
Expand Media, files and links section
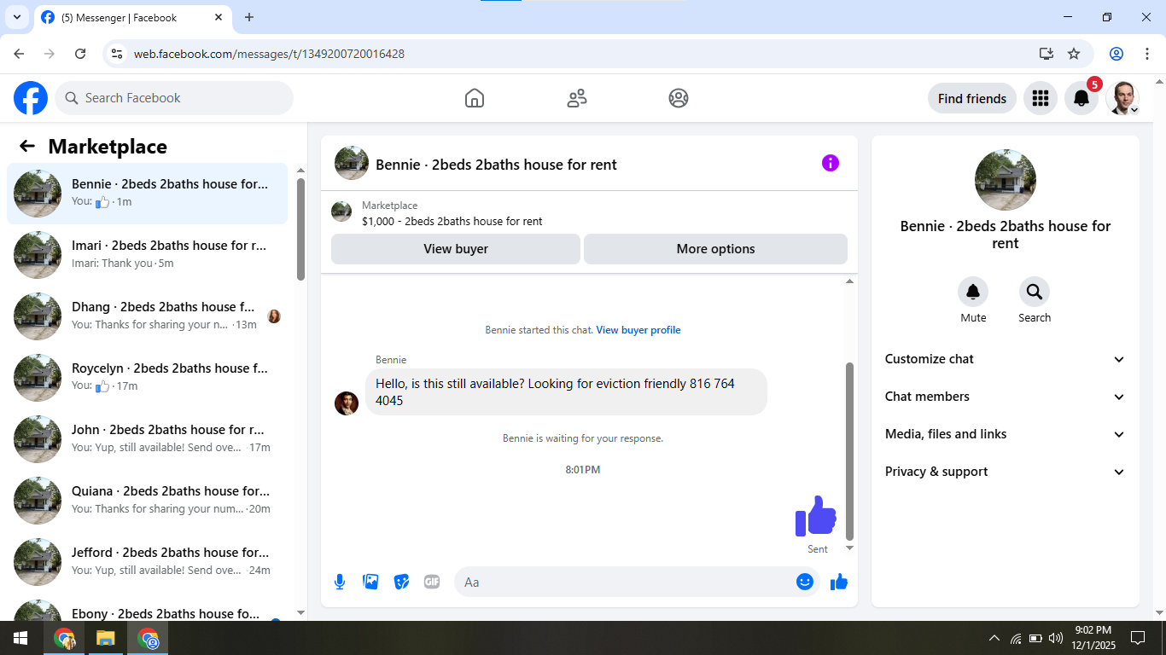(x=1006, y=434)
